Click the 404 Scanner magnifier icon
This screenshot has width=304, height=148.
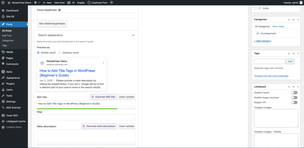click(x=3, y=107)
